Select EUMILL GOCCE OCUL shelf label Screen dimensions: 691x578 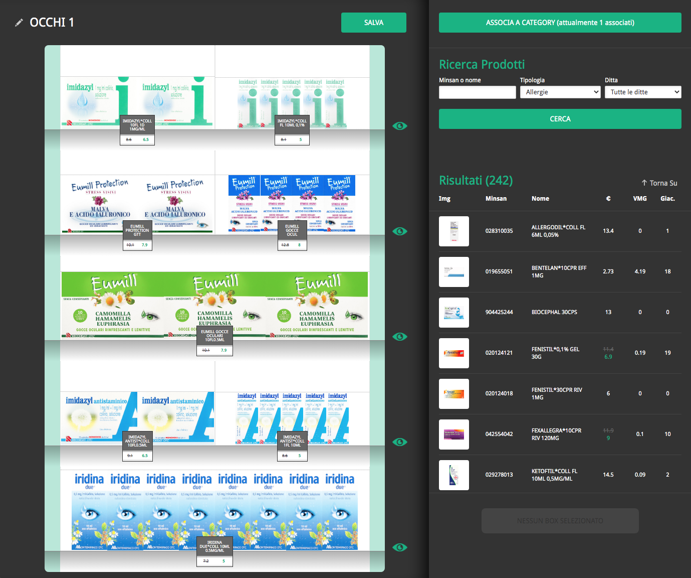click(x=292, y=236)
